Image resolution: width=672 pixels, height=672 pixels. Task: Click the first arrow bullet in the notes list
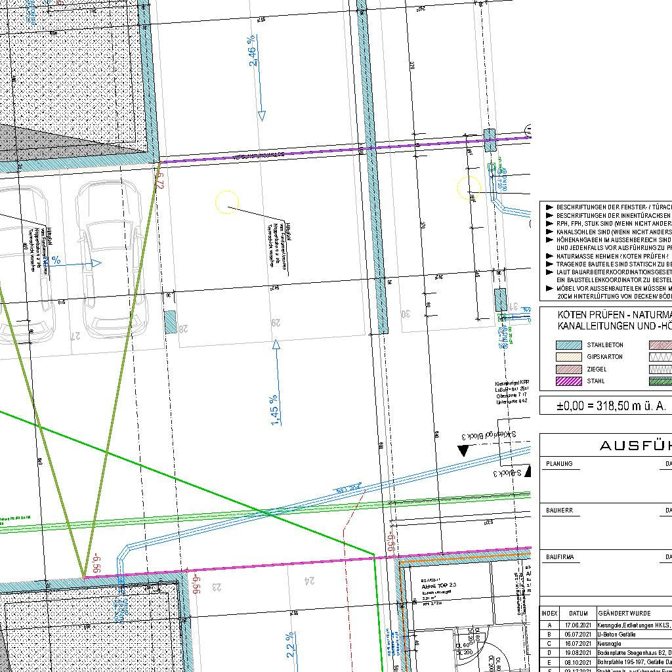[x=549, y=207]
